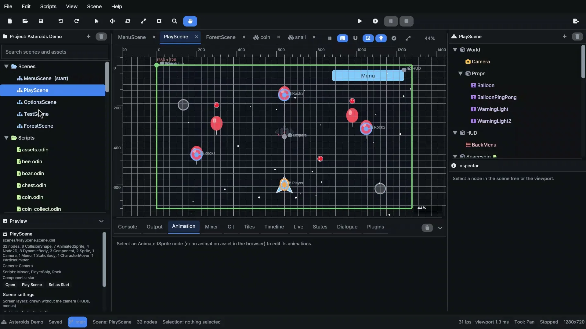Toggle the compass viewport option
Viewport: 586px width, 329px height.
click(394, 38)
